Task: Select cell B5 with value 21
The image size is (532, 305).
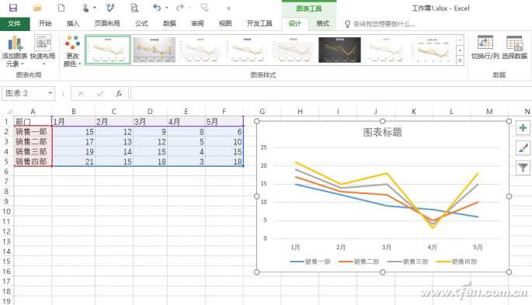Action: (x=73, y=161)
